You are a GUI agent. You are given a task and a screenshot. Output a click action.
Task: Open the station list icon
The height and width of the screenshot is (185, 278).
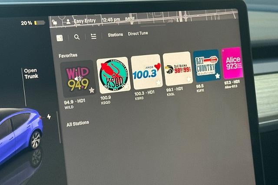tap(94, 36)
